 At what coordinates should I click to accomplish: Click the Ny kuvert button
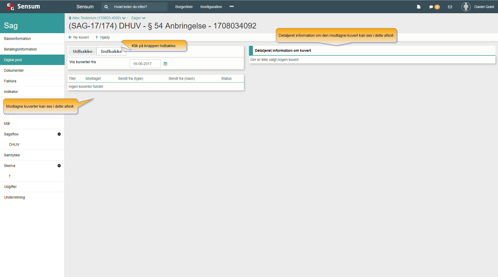tap(79, 37)
